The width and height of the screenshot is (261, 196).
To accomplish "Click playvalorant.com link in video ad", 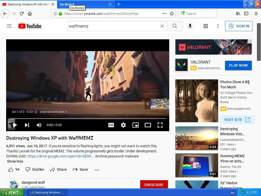I will click(54, 112).
